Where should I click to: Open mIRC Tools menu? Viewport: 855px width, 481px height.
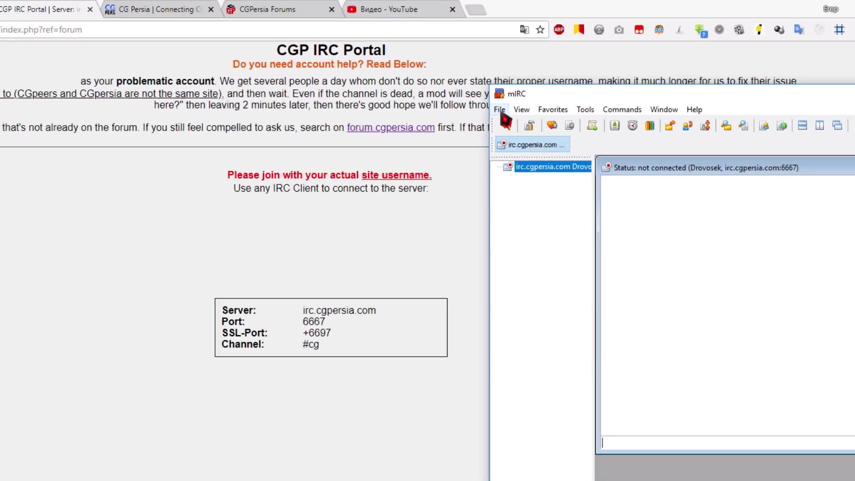point(585,110)
